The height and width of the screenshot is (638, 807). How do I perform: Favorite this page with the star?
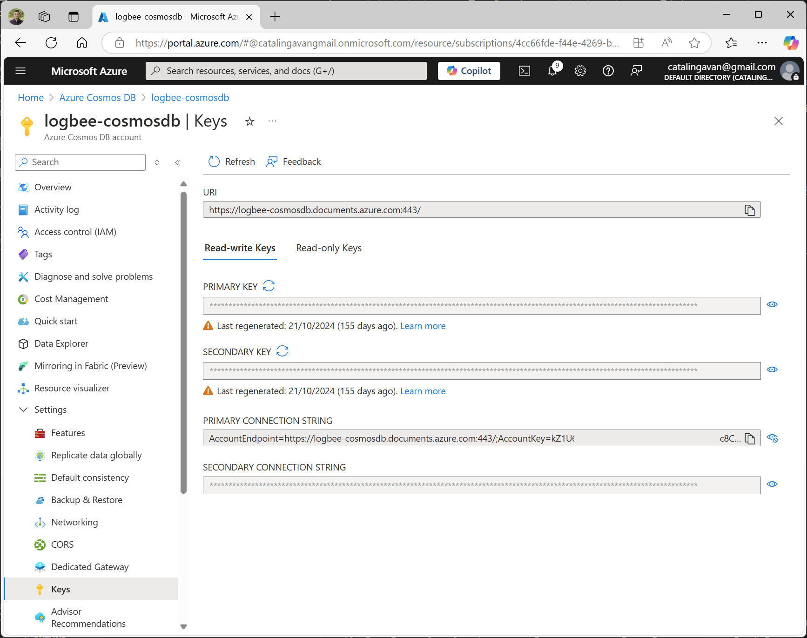tap(249, 121)
